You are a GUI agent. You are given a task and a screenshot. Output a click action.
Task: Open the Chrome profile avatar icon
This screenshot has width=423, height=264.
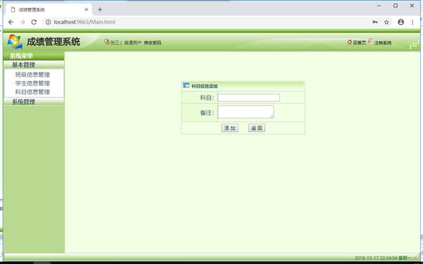tap(401, 22)
